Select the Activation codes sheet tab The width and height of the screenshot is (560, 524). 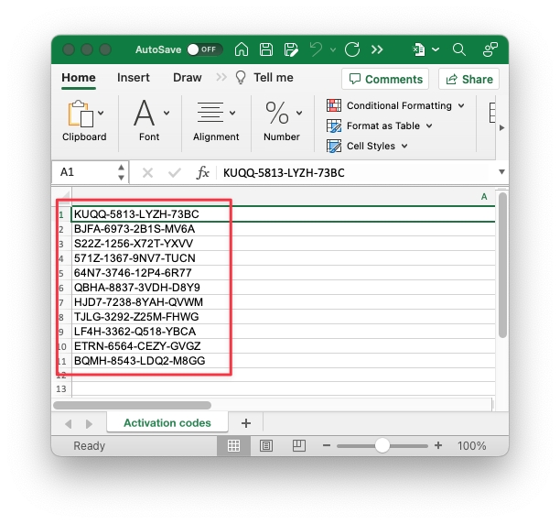coord(167,423)
